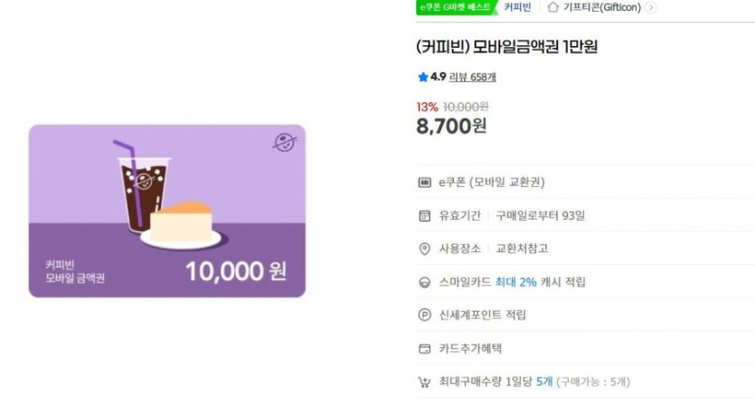Open the 커피빈 brand breadcrumb

(517, 7)
